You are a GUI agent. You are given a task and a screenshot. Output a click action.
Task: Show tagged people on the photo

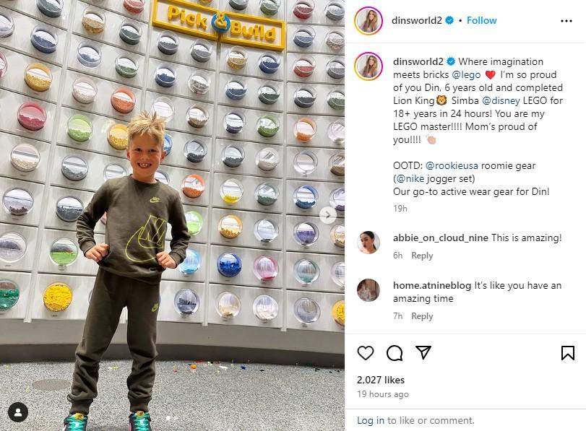click(x=18, y=412)
